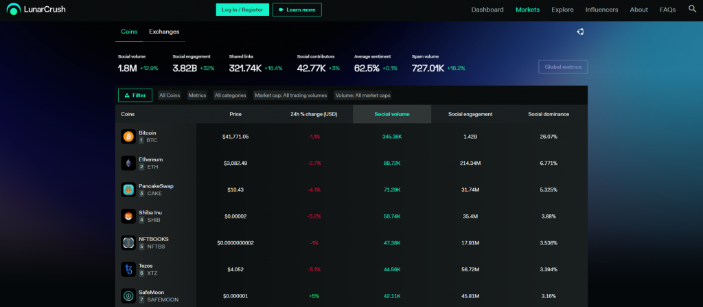Click NFTBOOKS price $0.0000000002
Screen dimensions: 703x307
pyautogui.click(x=235, y=243)
